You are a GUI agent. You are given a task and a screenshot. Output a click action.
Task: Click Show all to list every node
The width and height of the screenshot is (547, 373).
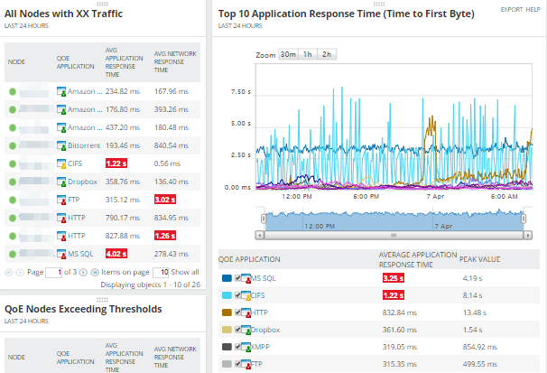pyautogui.click(x=185, y=272)
